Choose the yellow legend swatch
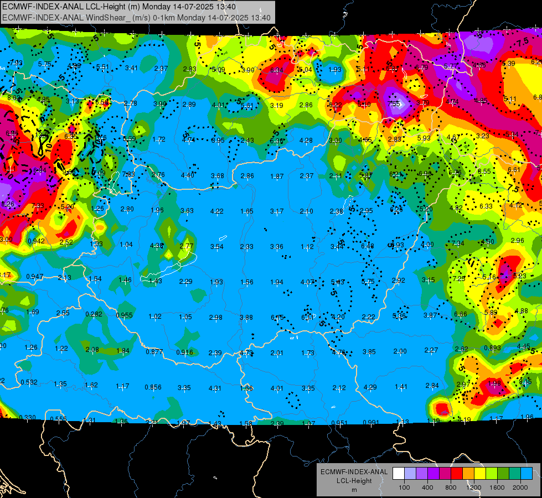The width and height of the screenshot is (542, 498). point(480,474)
